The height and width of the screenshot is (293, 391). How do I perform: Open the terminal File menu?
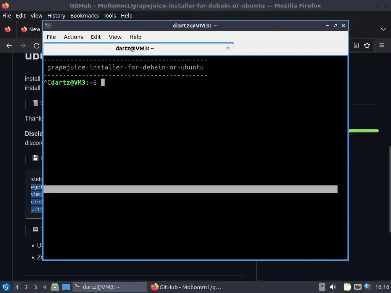[51, 37]
